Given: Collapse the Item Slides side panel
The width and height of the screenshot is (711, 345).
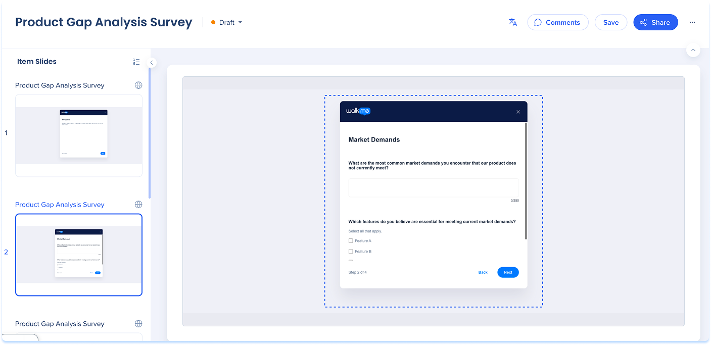Looking at the screenshot, I should pos(151,63).
